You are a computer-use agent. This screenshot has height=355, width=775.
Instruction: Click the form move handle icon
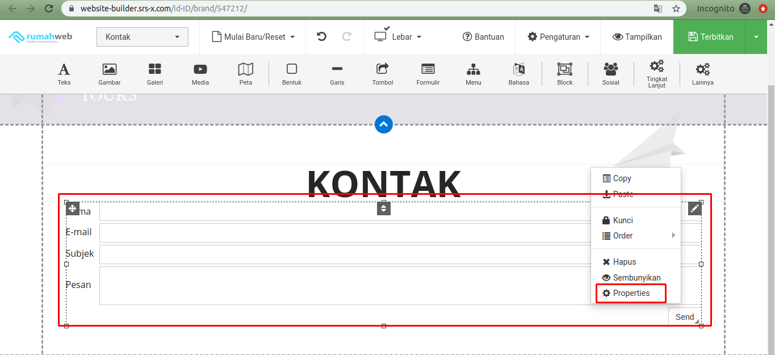(73, 208)
